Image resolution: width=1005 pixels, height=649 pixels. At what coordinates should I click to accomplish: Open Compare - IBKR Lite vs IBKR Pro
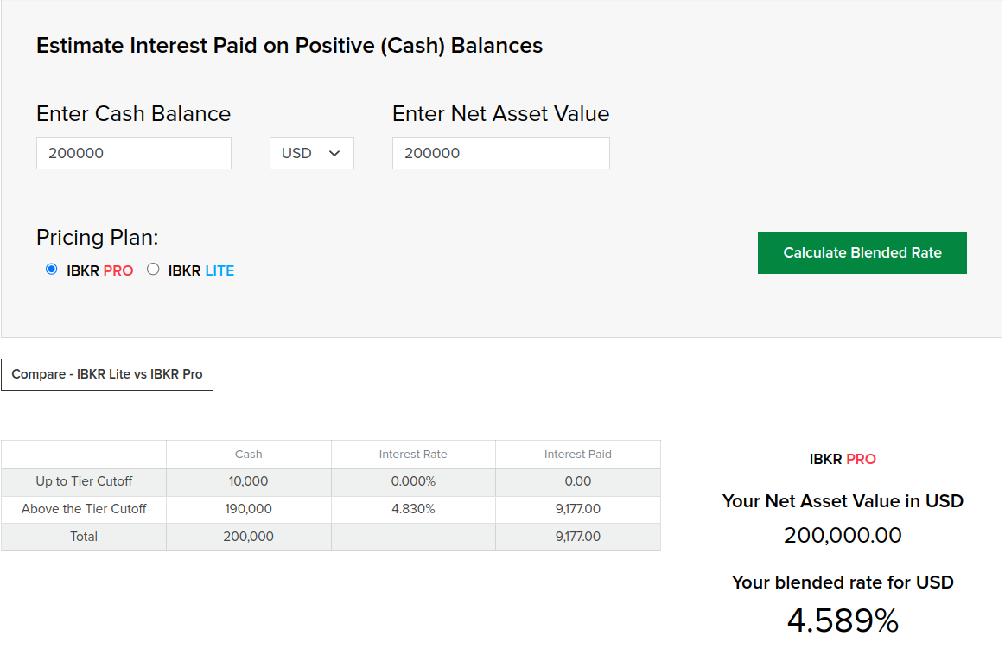[x=107, y=374]
